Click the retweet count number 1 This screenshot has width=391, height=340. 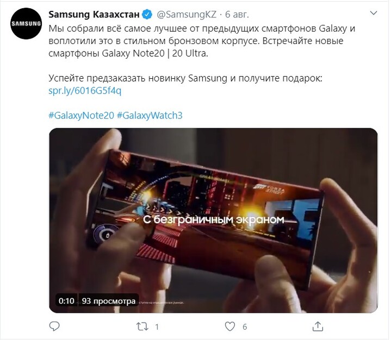coord(157,327)
